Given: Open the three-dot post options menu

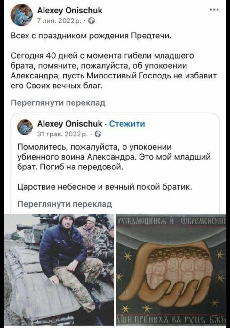Looking at the screenshot, I should tap(215, 10).
